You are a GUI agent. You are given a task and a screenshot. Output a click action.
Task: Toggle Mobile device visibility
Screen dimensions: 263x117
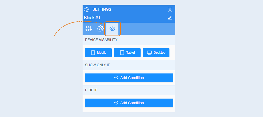pos(98,53)
